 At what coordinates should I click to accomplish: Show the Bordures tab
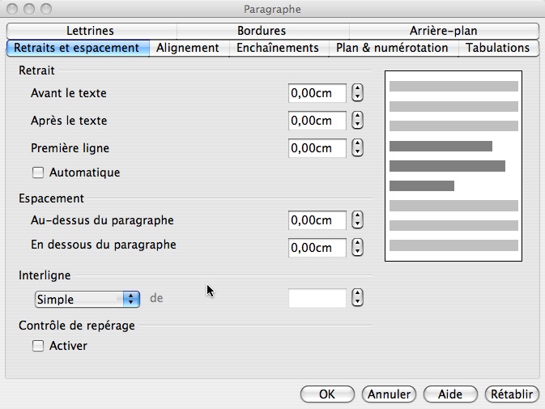(262, 31)
